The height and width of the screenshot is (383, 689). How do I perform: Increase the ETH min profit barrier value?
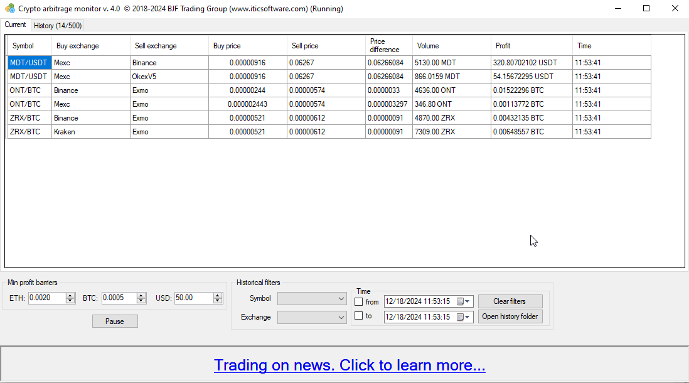click(71, 295)
